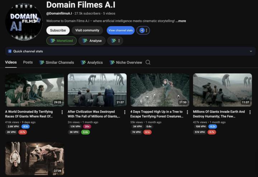Click the 108 VPH badge
This screenshot has width=258, height=177.
pos(201,127)
